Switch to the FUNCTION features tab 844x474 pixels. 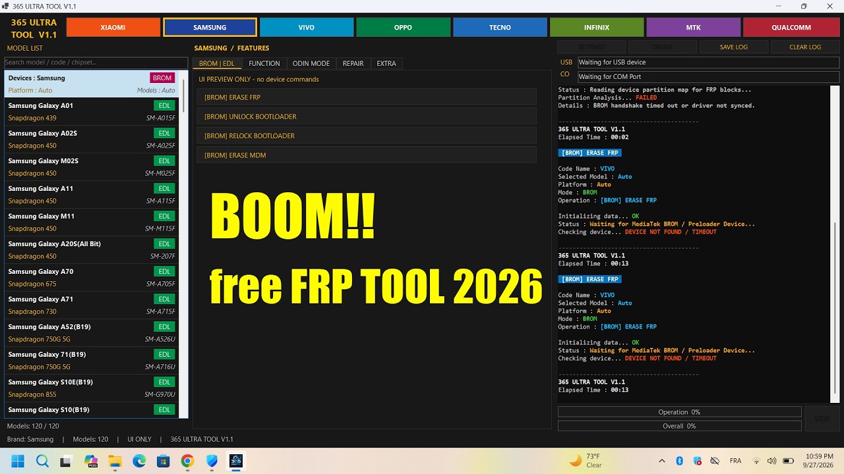coord(264,64)
